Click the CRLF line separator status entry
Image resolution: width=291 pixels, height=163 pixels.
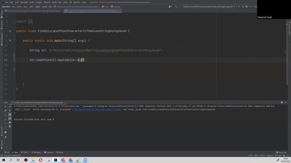(256, 155)
